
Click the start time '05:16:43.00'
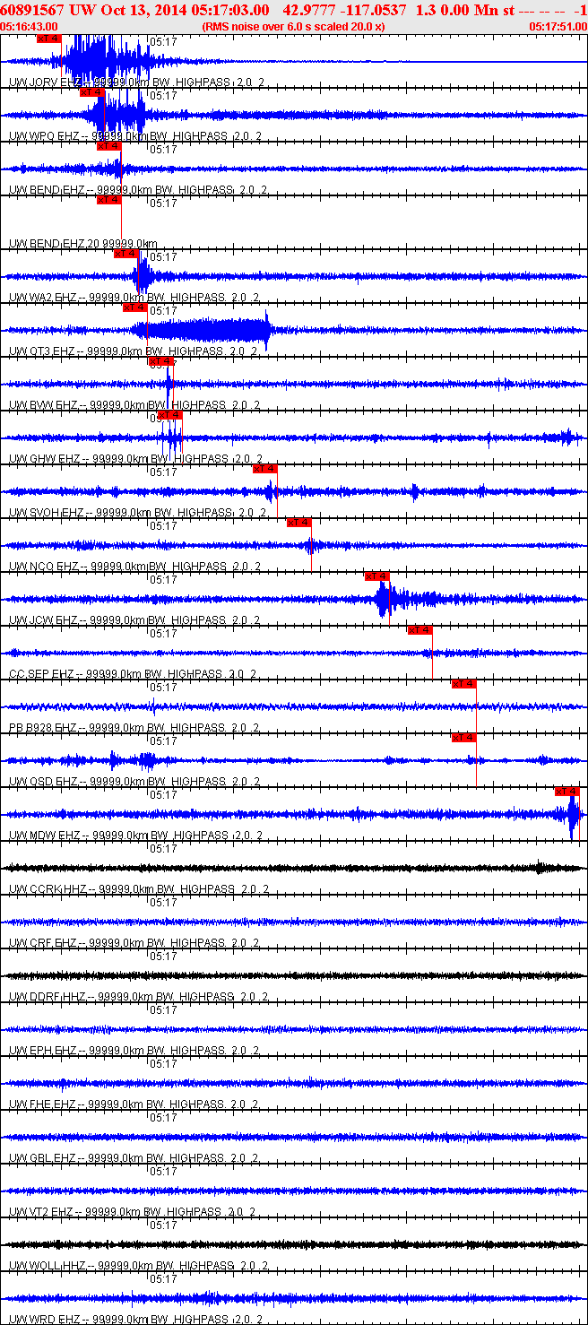point(30,27)
